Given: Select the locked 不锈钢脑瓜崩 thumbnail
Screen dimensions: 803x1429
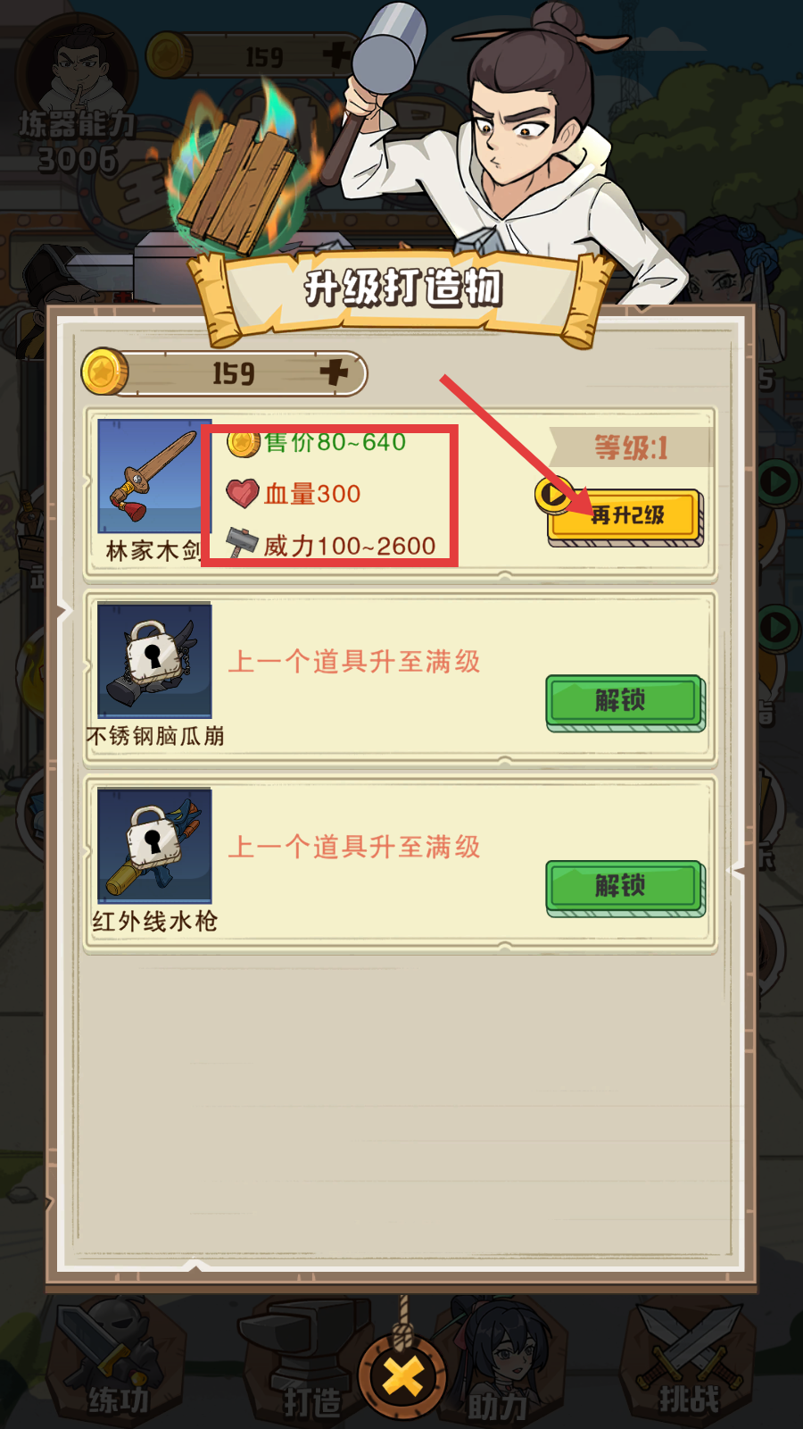Looking at the screenshot, I should [154, 660].
